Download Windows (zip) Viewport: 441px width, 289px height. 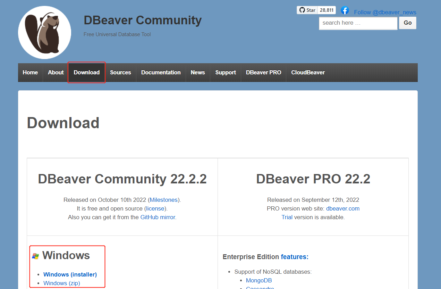click(62, 283)
